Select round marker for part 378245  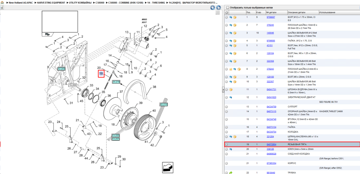pyautogui.click(x=226, y=25)
